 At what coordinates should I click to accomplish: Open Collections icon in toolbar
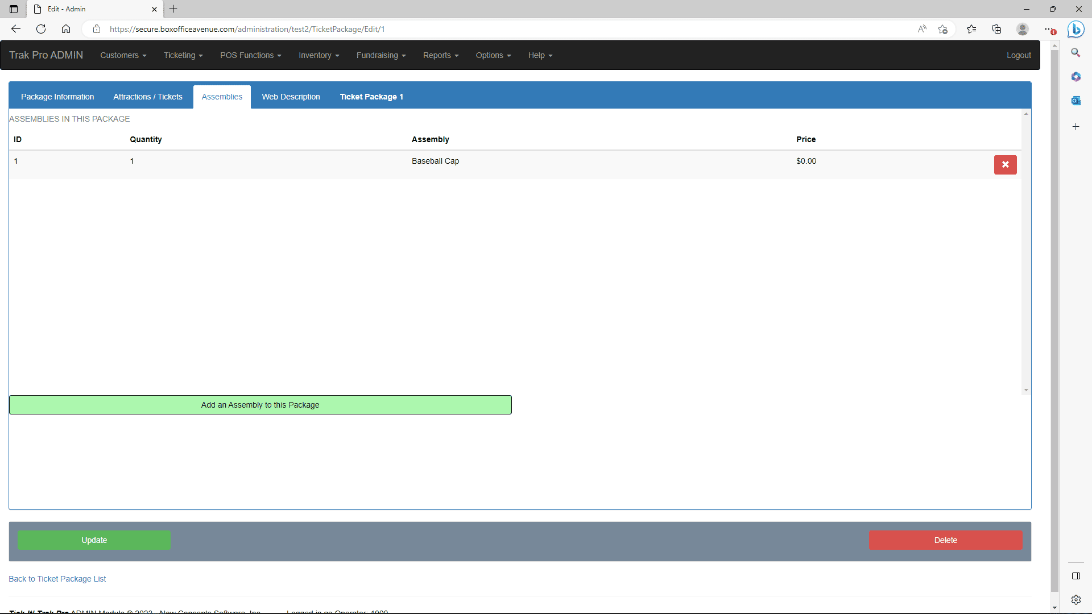click(x=996, y=29)
